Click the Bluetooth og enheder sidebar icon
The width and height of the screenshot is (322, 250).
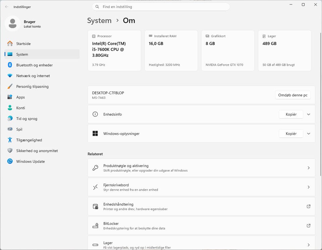tap(10, 65)
